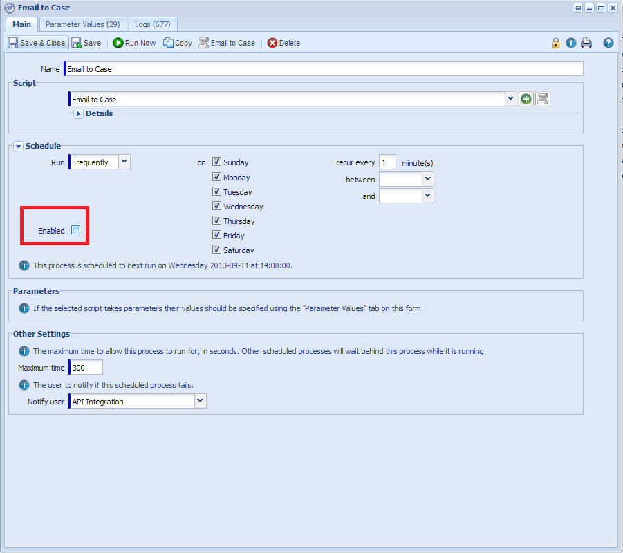The height and width of the screenshot is (553, 623).
Task: Delete this scheduled process
Action: click(x=283, y=43)
